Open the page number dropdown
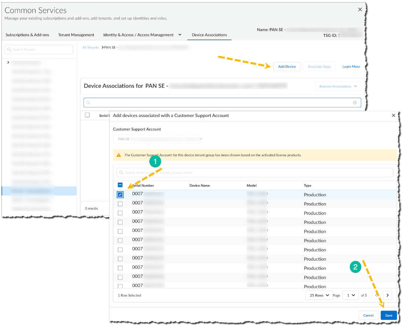Viewport: 402px width, 326px height. coord(350,295)
